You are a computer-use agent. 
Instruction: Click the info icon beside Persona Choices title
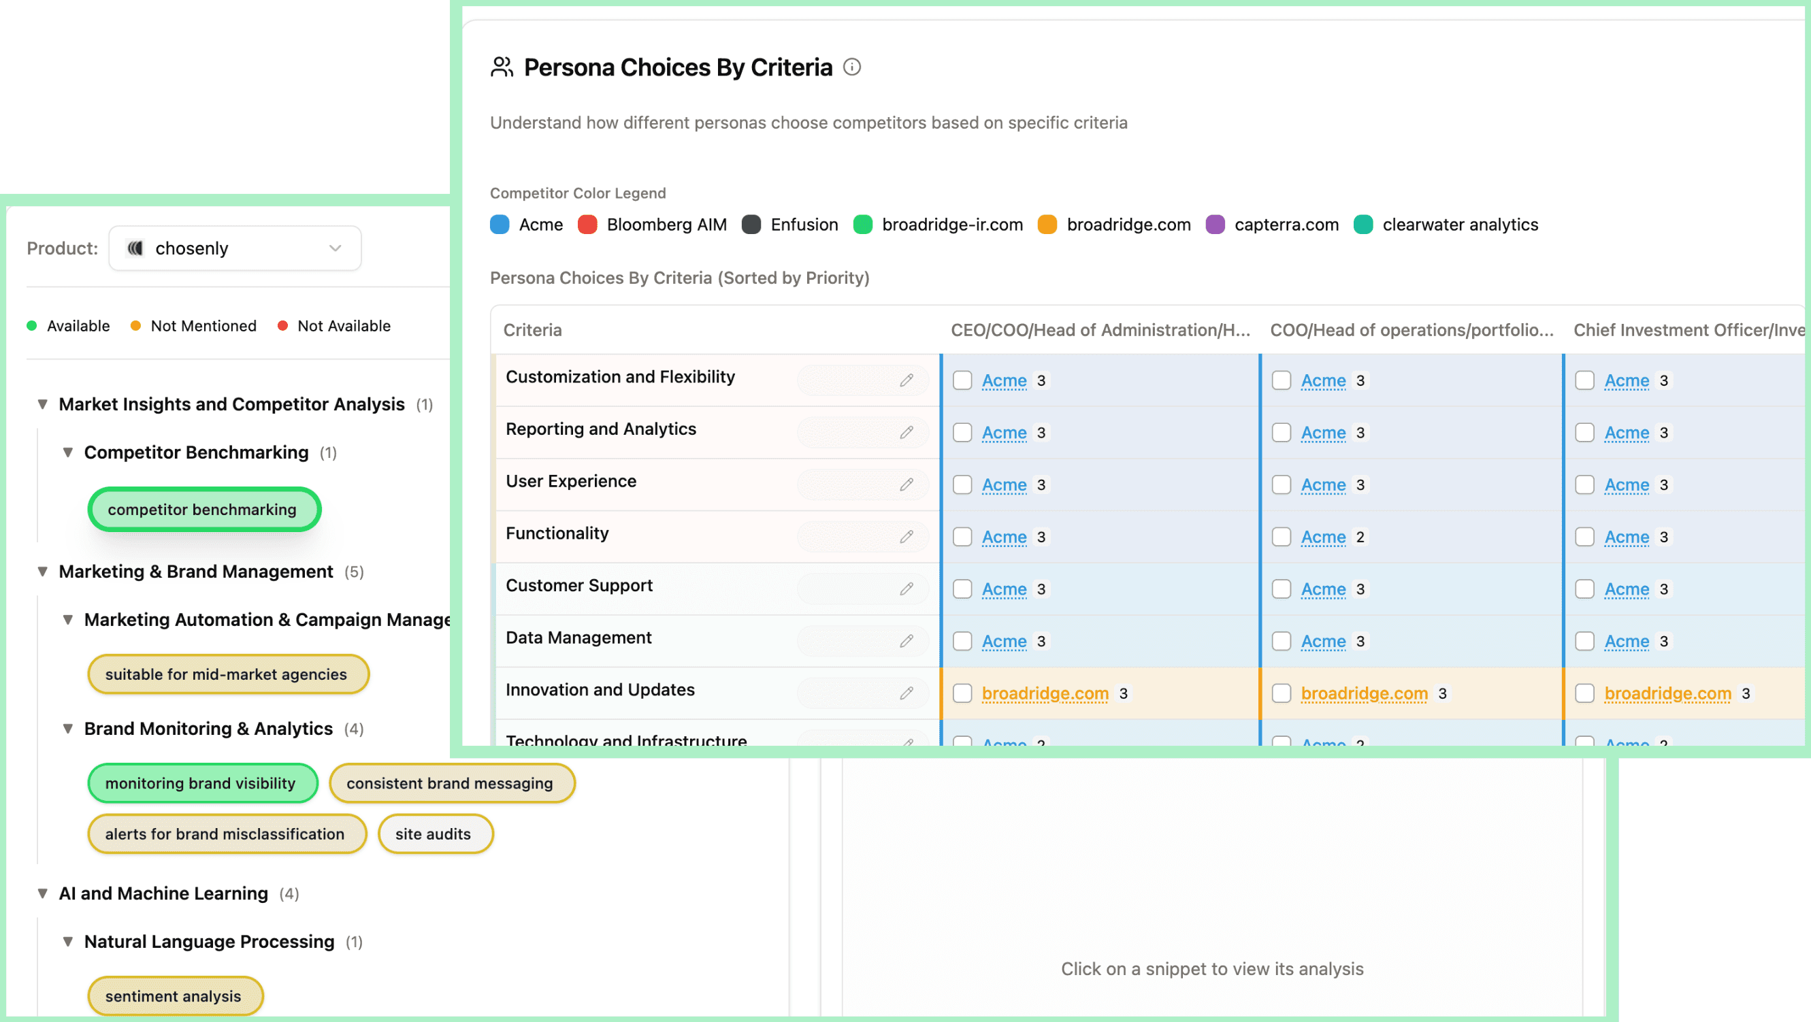[851, 67]
